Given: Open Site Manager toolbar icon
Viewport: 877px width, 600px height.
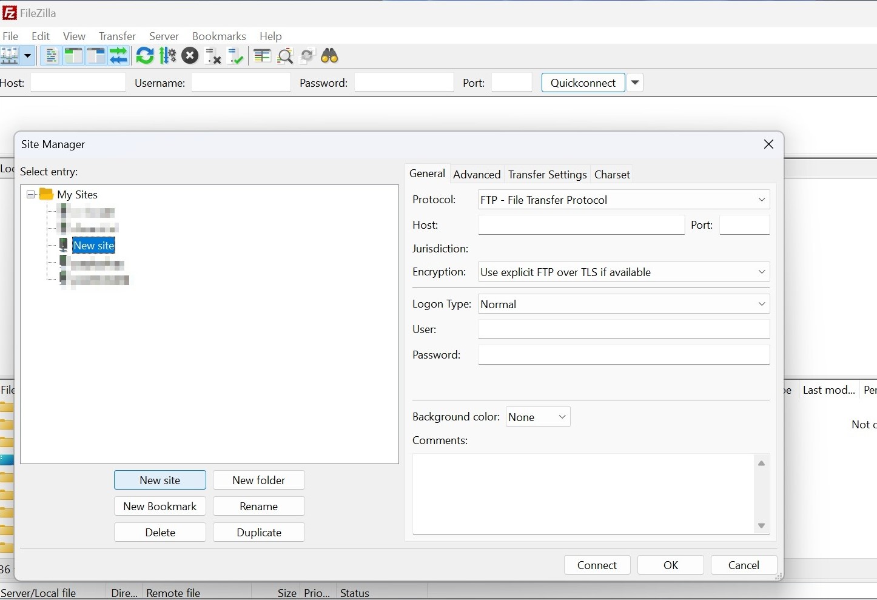Looking at the screenshot, I should [10, 56].
